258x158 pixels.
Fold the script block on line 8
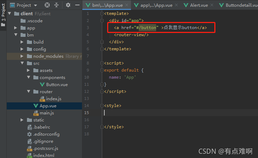coord(102,63)
